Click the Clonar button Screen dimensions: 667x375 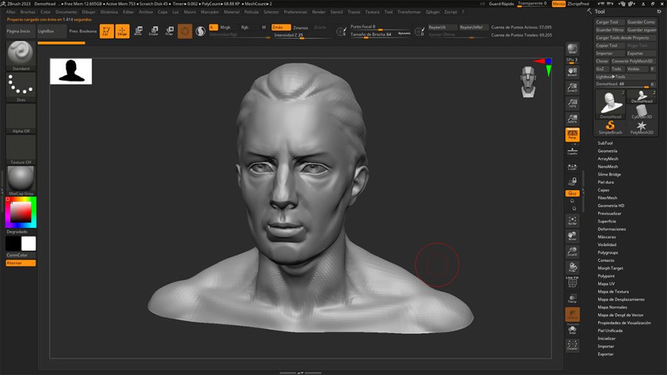pyautogui.click(x=602, y=61)
